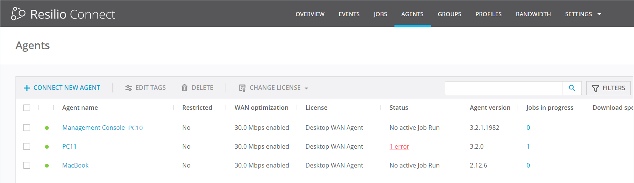
Task: Navigate to the Profiles tab
Action: point(489,14)
